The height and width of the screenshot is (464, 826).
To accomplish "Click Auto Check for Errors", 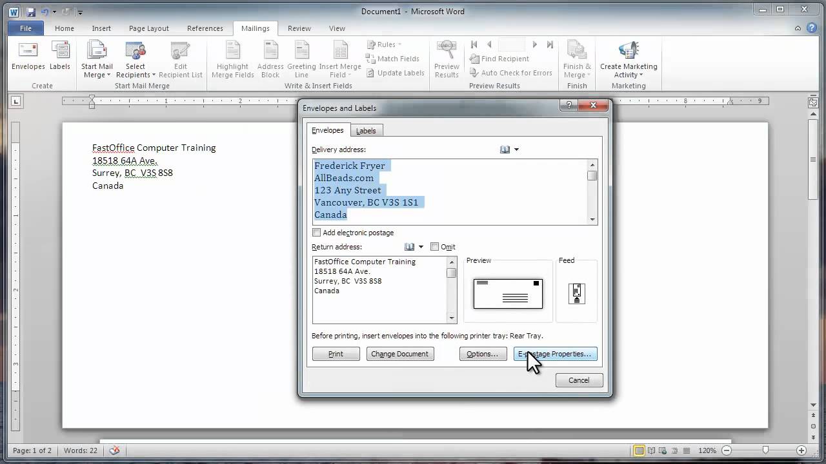I will [x=510, y=73].
